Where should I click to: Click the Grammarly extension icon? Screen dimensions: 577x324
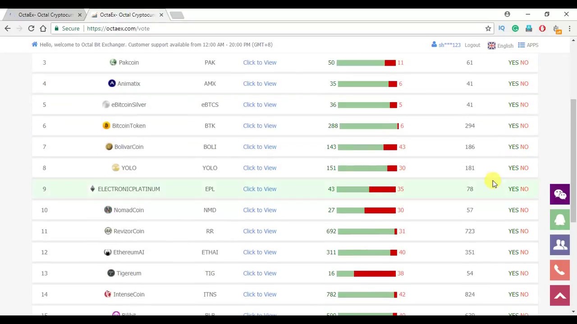[515, 28]
